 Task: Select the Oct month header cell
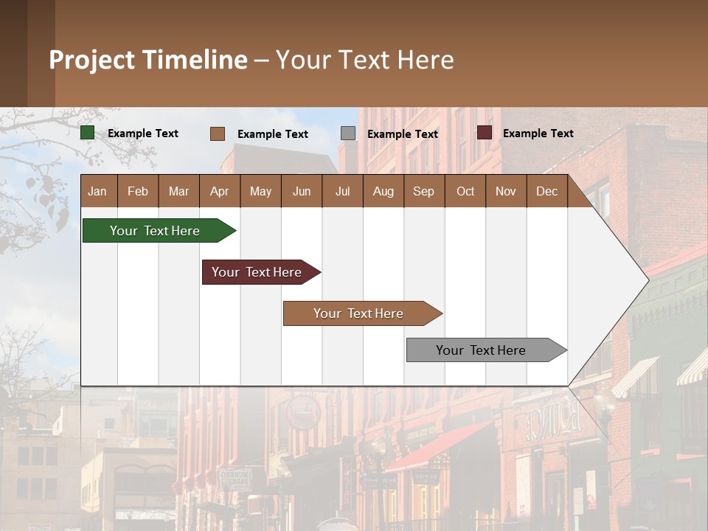pos(465,191)
